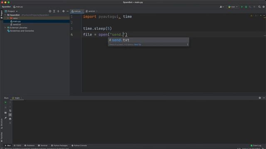Image resolution: width=266 pixels, height=149 pixels.
Task: Open the Event Log
Action: (x=256, y=145)
